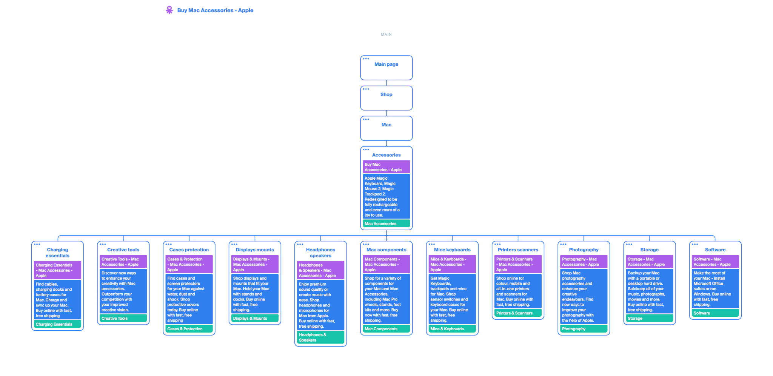Click the Find cables, charging docks description
The width and height of the screenshot is (773, 376).
[57, 300]
